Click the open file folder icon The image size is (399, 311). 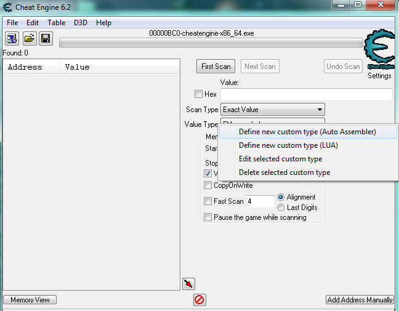pyautogui.click(x=30, y=39)
